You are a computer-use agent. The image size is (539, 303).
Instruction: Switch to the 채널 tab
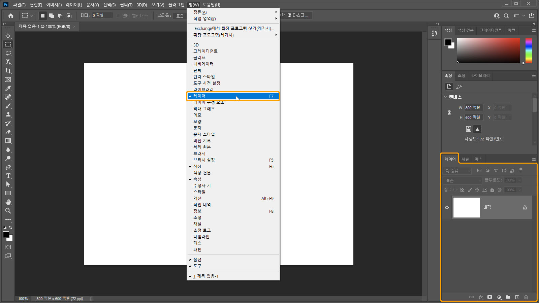pyautogui.click(x=465, y=159)
